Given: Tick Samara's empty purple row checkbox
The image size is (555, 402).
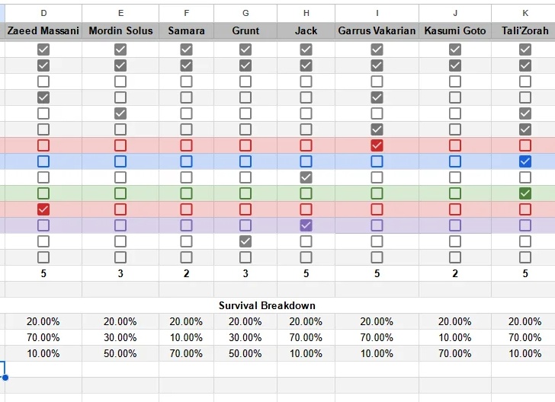Looking at the screenshot, I should click(x=186, y=225).
